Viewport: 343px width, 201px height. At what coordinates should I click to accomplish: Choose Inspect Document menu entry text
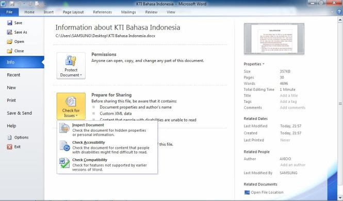click(x=88, y=125)
